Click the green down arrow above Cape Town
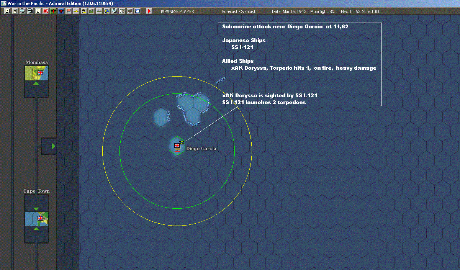The height and width of the screenshot is (270, 460). click(36, 209)
